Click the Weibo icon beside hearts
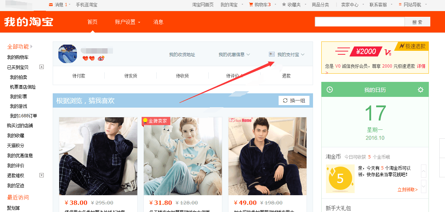Screen dimensions: 445x212 pos(101,58)
